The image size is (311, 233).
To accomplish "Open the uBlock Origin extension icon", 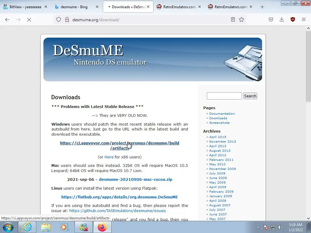I will [292, 19].
